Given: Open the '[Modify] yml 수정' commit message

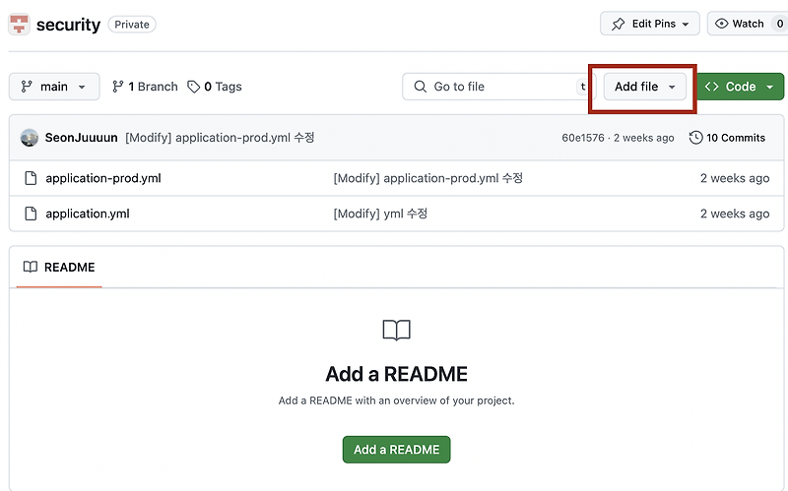Looking at the screenshot, I should pos(380,214).
